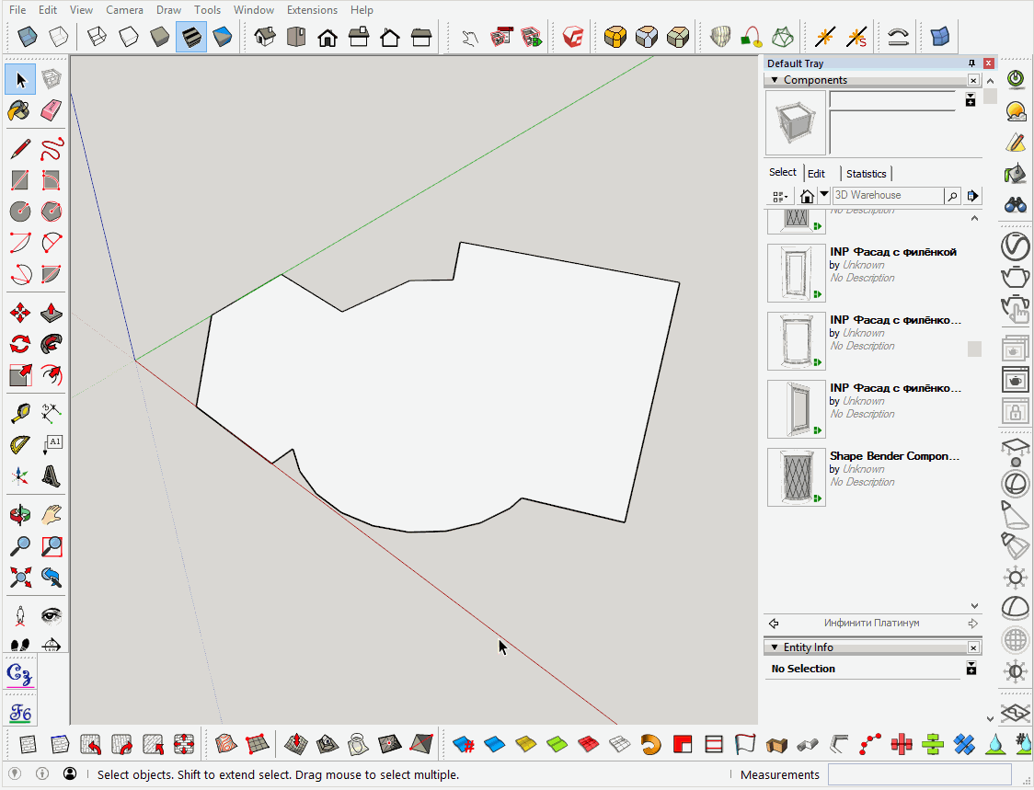The image size is (1034, 790).
Task: Click the forward arrow beside Инфинити Платинум
Action: pyautogui.click(x=972, y=623)
